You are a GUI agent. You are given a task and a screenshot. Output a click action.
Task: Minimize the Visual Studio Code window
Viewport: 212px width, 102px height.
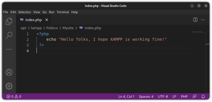pyautogui.click(x=192, y=6)
